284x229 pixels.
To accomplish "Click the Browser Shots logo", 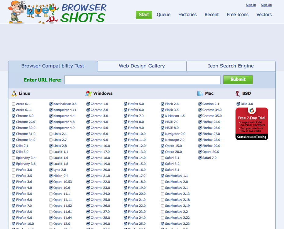I will [x=57, y=12].
